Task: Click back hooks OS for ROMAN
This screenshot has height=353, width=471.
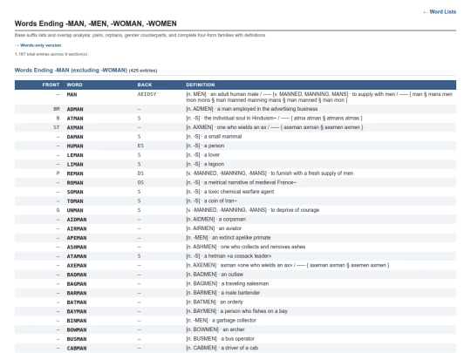Action: 140,182
